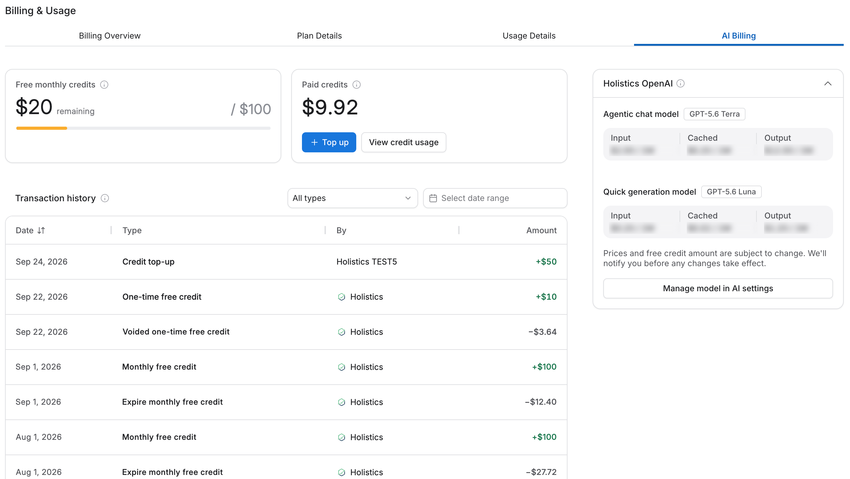Click the Type column header

pyautogui.click(x=132, y=230)
